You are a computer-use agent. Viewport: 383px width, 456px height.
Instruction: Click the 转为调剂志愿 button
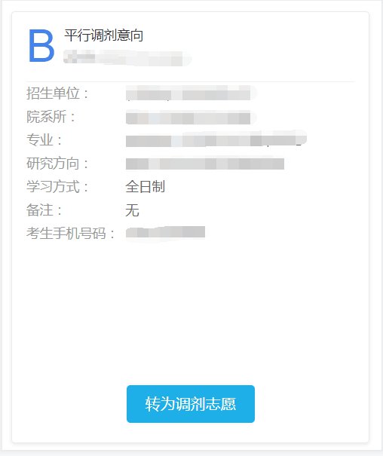click(x=191, y=404)
